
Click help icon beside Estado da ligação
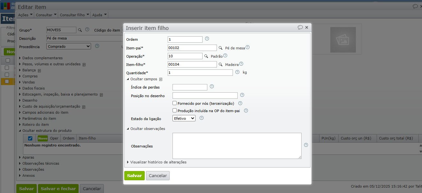click(202, 118)
